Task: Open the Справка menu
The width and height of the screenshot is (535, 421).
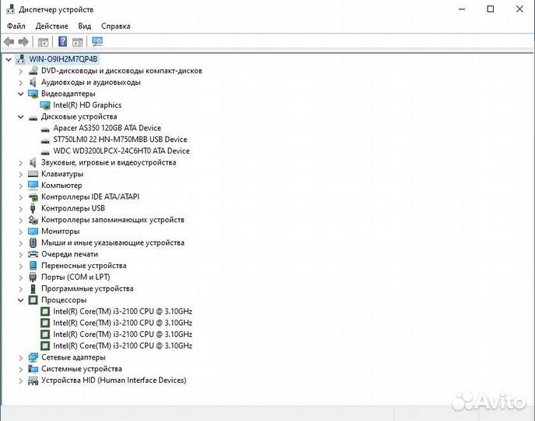Action: (x=116, y=26)
